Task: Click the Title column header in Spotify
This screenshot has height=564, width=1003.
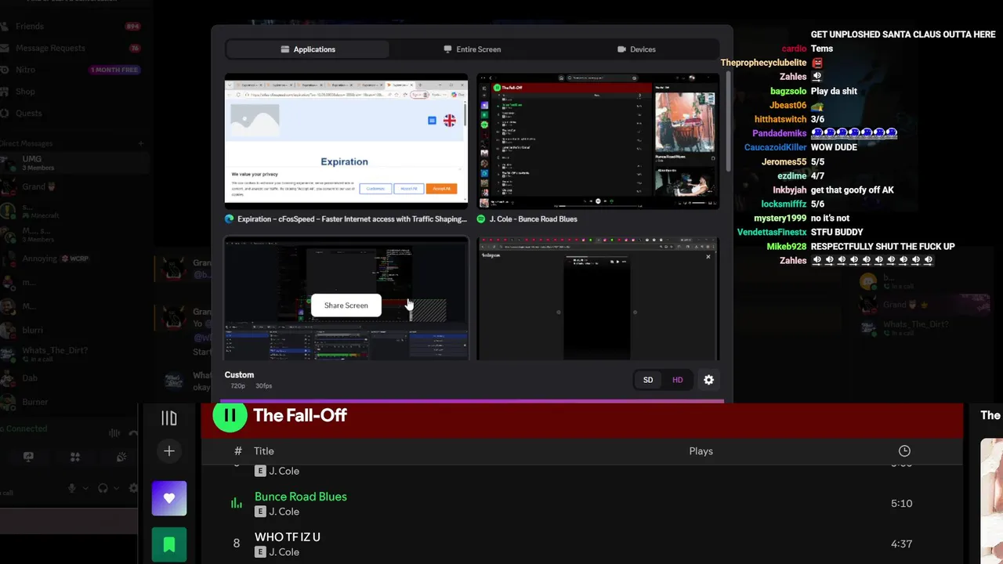Action: [264, 451]
